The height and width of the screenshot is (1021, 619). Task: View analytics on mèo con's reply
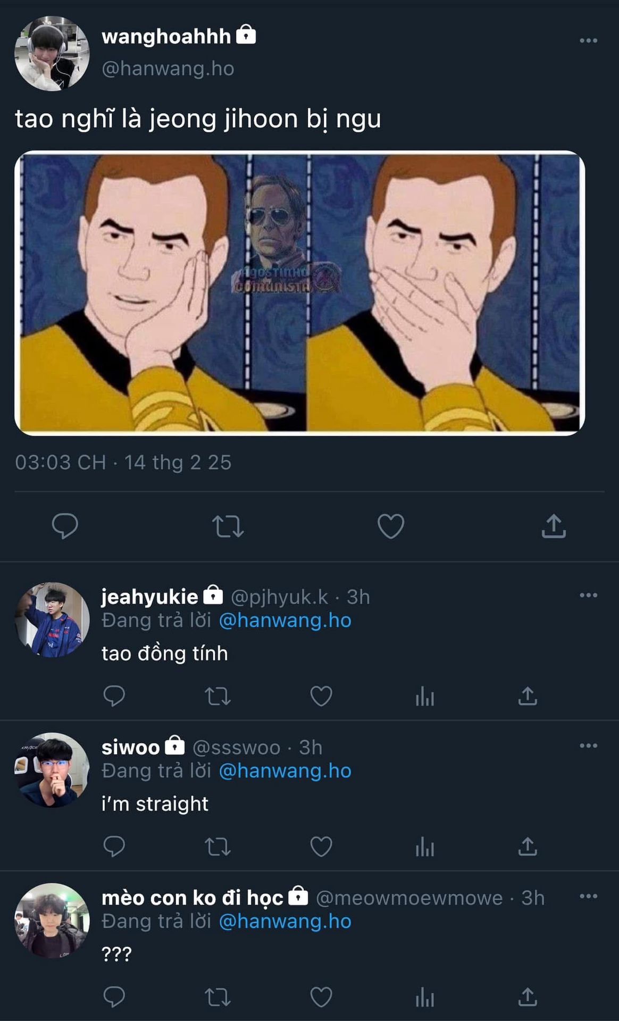click(x=425, y=997)
